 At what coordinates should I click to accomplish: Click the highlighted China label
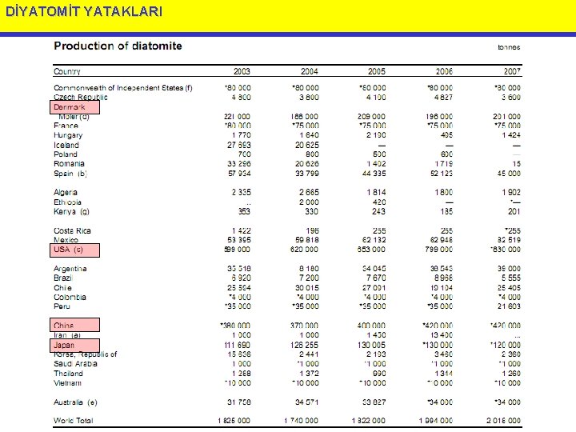click(x=74, y=325)
